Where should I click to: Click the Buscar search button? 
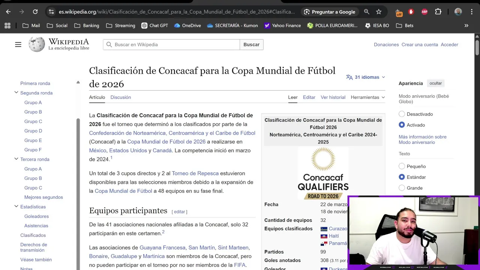click(x=251, y=45)
